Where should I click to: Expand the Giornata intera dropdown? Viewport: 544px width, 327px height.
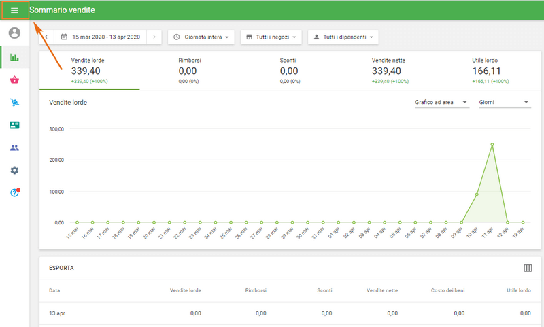(201, 37)
